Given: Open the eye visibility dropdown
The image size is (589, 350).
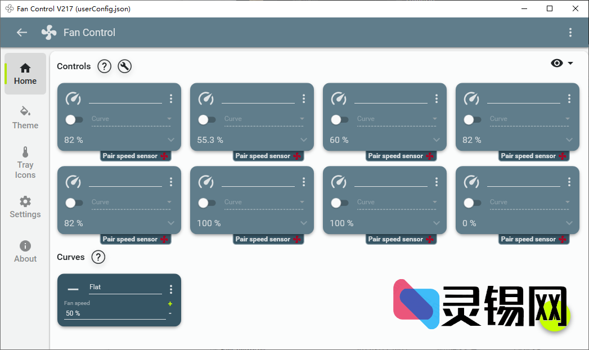Looking at the screenshot, I should pos(561,63).
